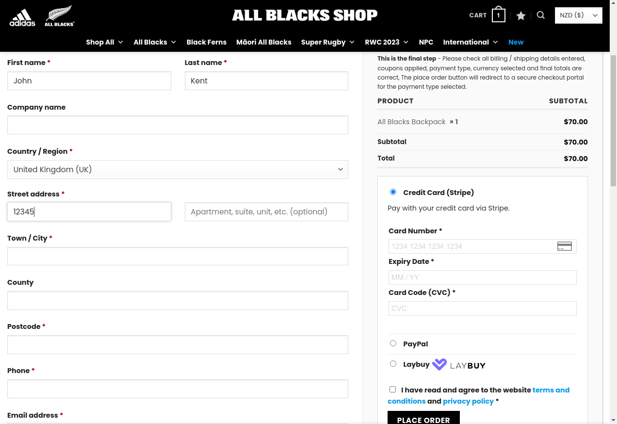Click the Apartment, suite, unit field
This screenshot has height=424, width=617.
click(x=266, y=212)
